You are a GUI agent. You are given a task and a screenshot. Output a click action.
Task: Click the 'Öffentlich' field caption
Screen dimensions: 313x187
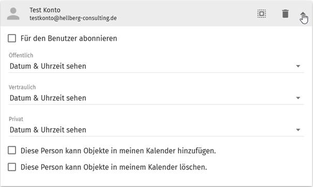pos(21,55)
